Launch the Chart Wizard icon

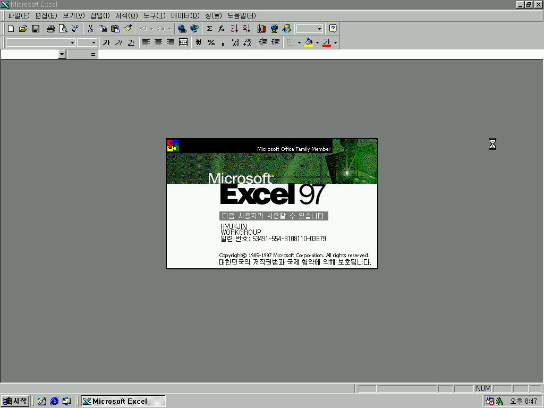tap(262, 29)
